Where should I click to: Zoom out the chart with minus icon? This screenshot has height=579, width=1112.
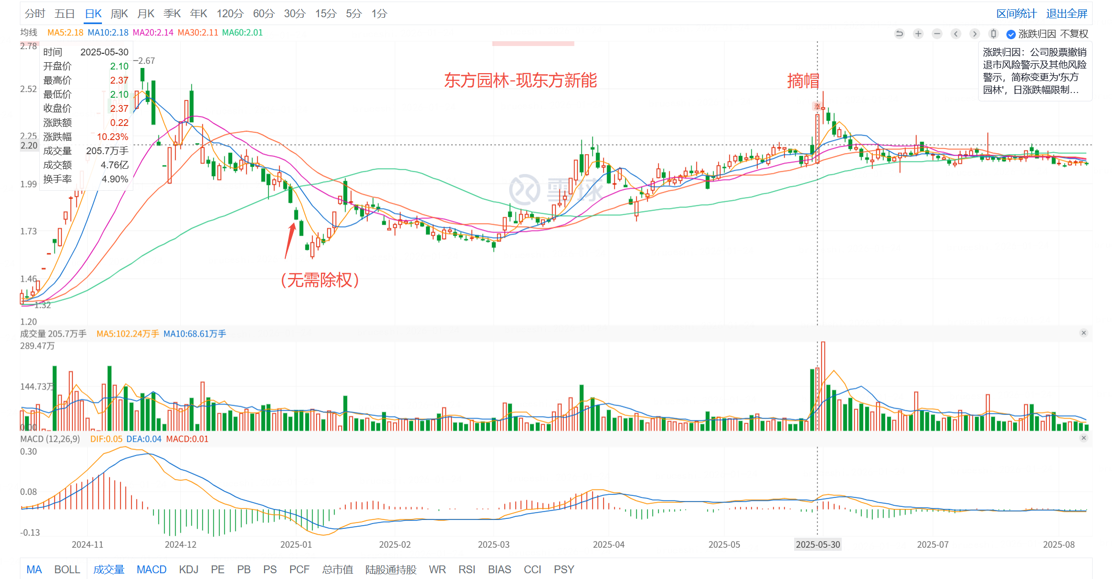(937, 34)
